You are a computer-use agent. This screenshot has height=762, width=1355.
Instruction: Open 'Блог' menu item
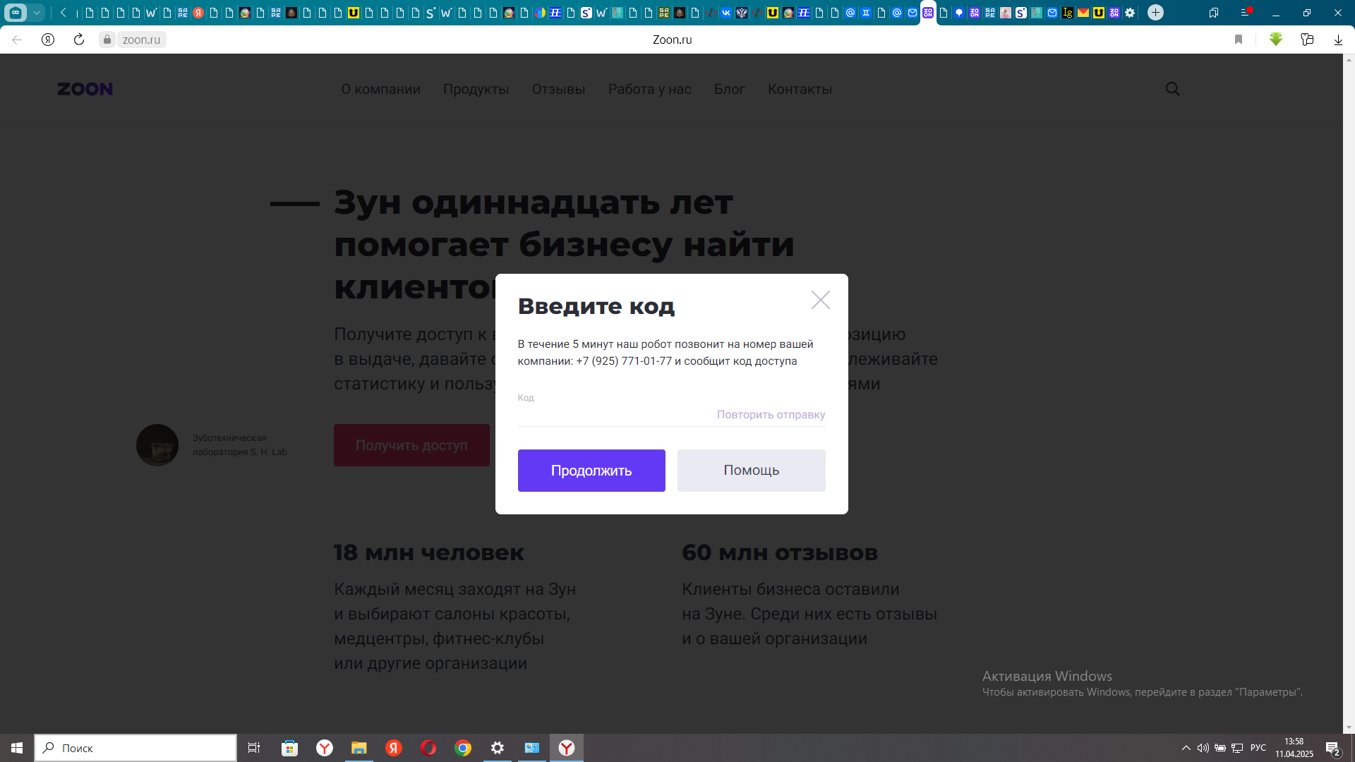729,89
